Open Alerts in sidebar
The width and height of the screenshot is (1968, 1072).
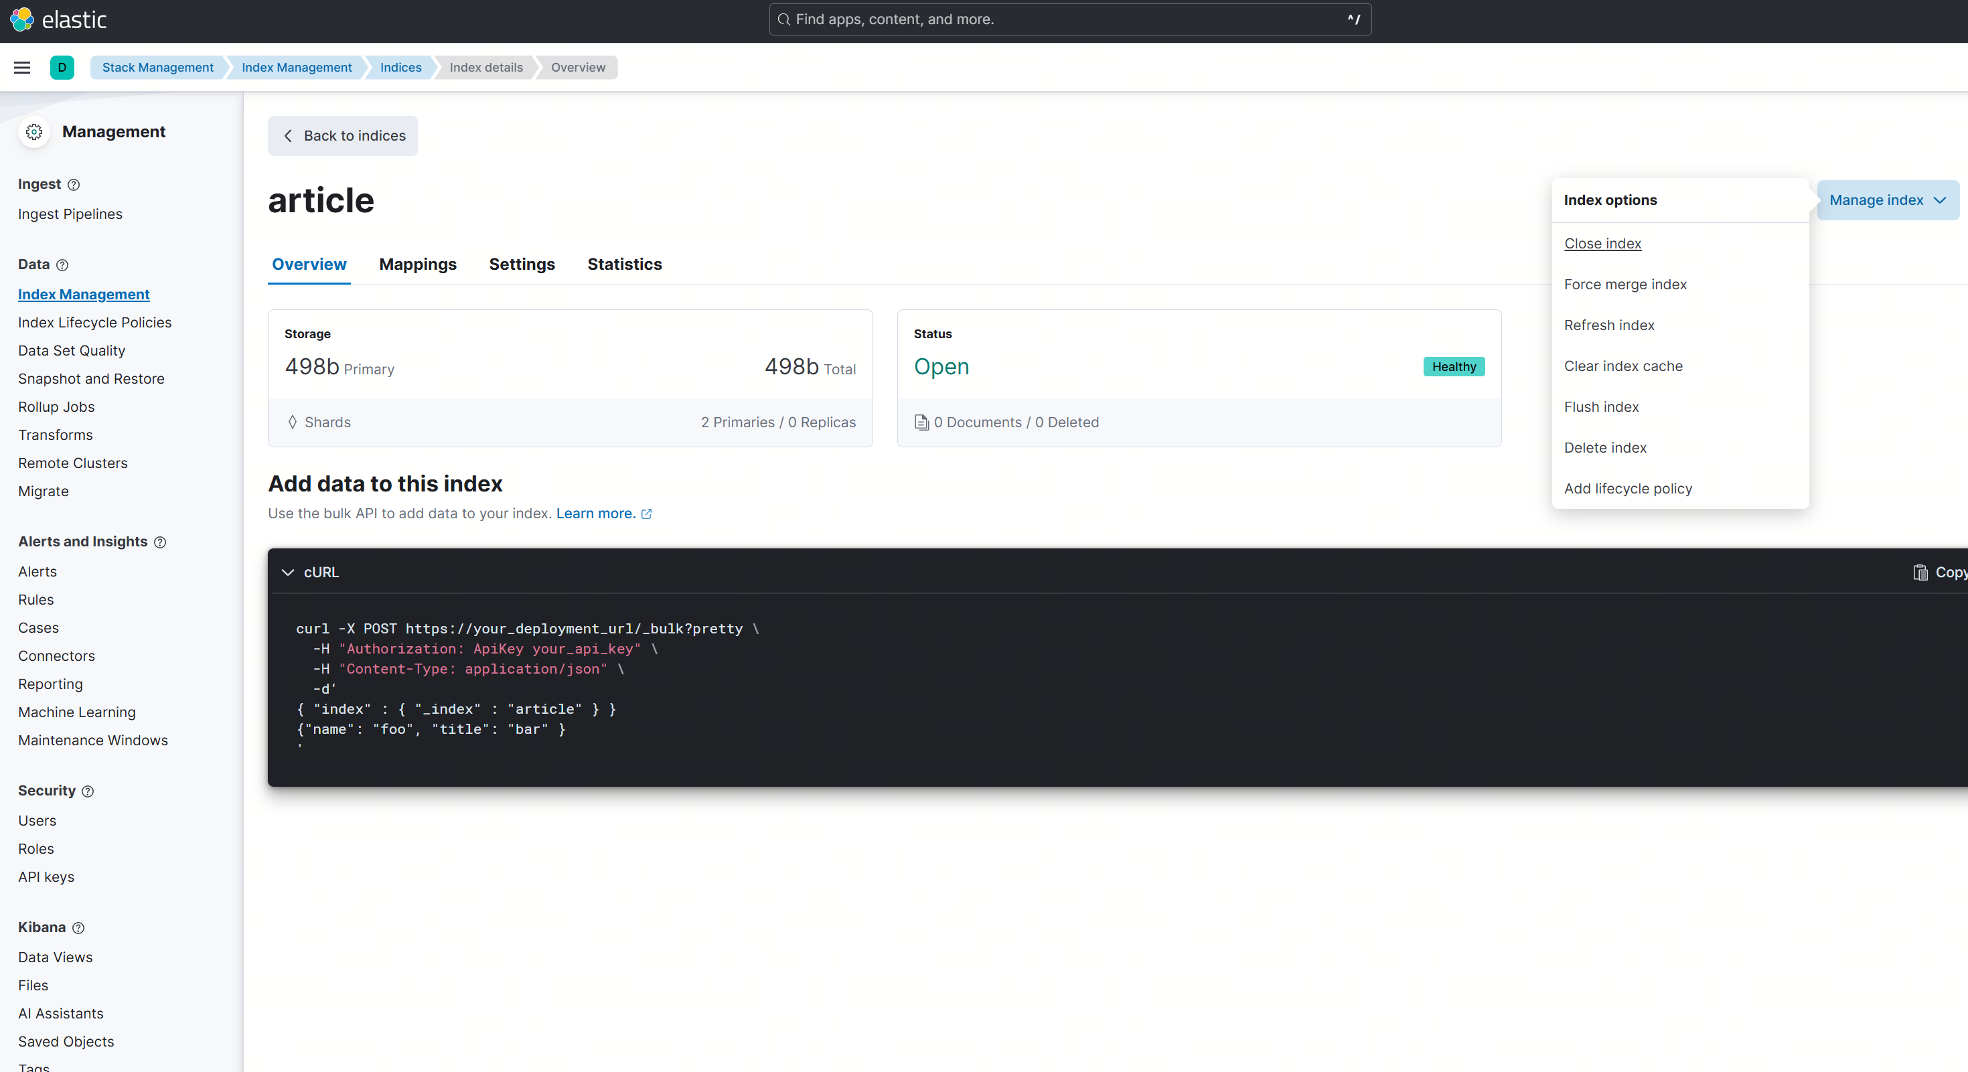pos(37,572)
